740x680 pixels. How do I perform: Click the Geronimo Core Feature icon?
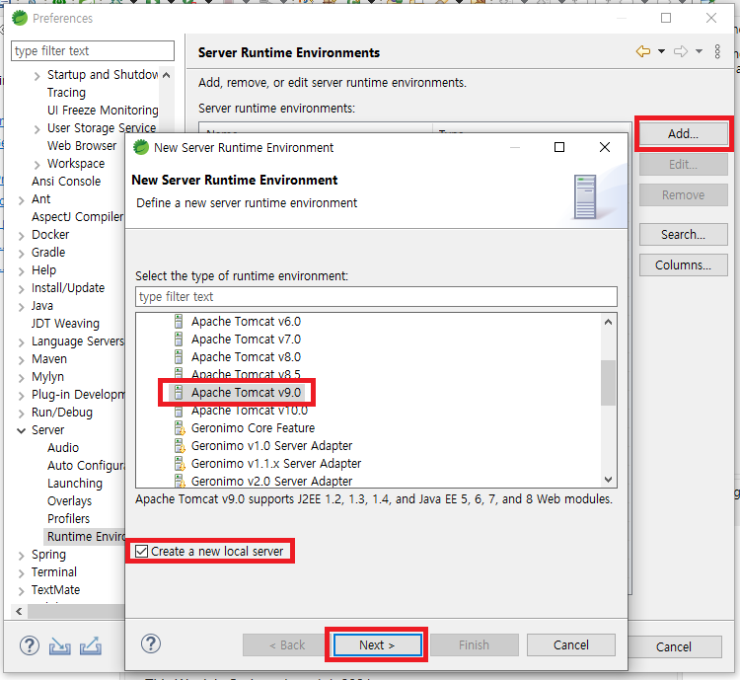point(180,427)
